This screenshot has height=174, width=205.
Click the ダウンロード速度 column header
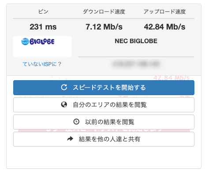click(x=104, y=11)
